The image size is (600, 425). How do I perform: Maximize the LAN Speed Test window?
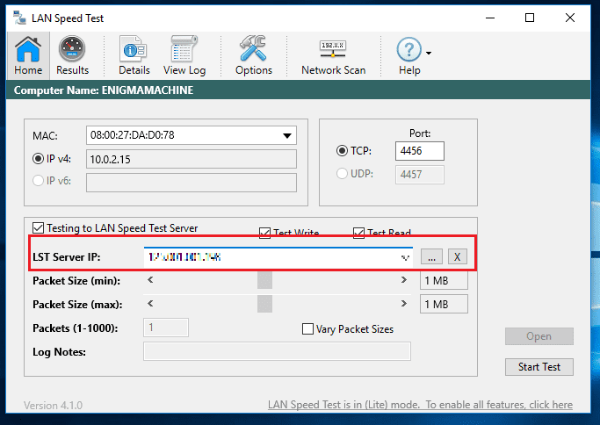click(x=530, y=18)
